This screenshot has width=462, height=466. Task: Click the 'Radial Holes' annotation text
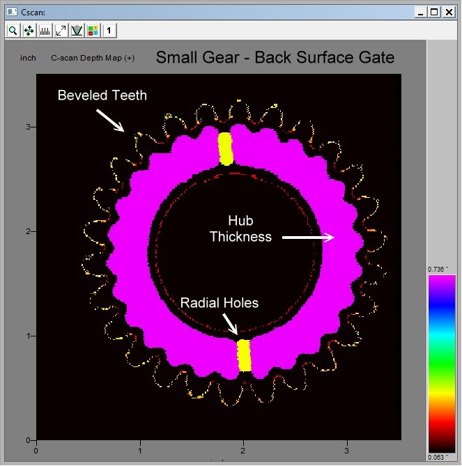coord(220,303)
